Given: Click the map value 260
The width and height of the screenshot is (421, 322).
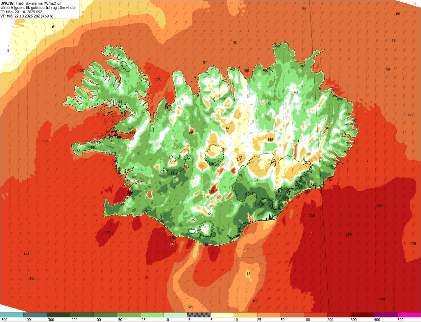Looking at the screenshot, I should [380, 206].
